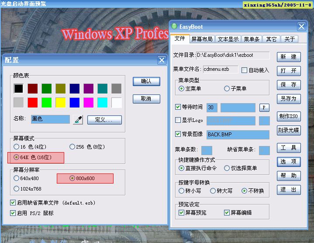This screenshot has width=314, height=243.
Task: Select the dark gray color swatch
Action: pos(116,89)
